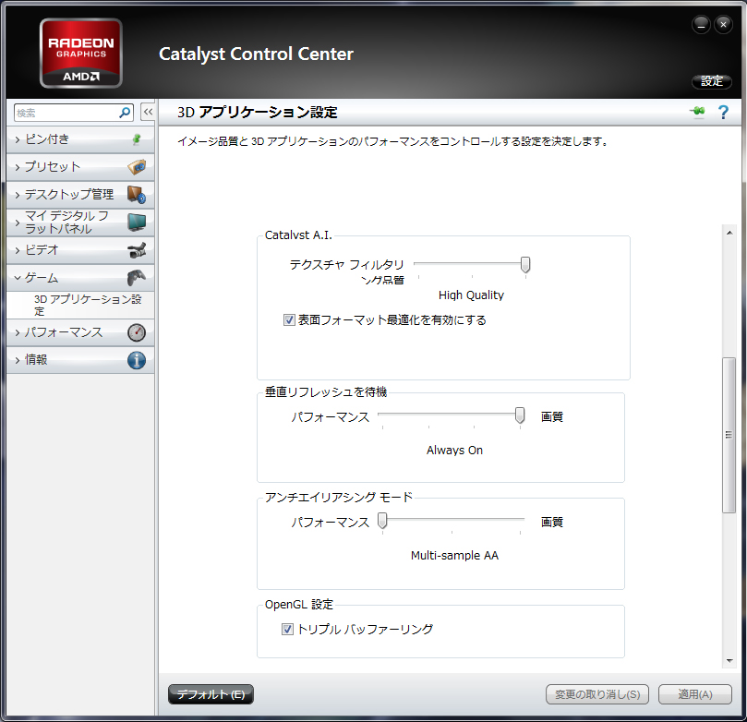Screen dimensions: 747x722
Task: Pin this page with green pushpin icon
Action: (697, 112)
